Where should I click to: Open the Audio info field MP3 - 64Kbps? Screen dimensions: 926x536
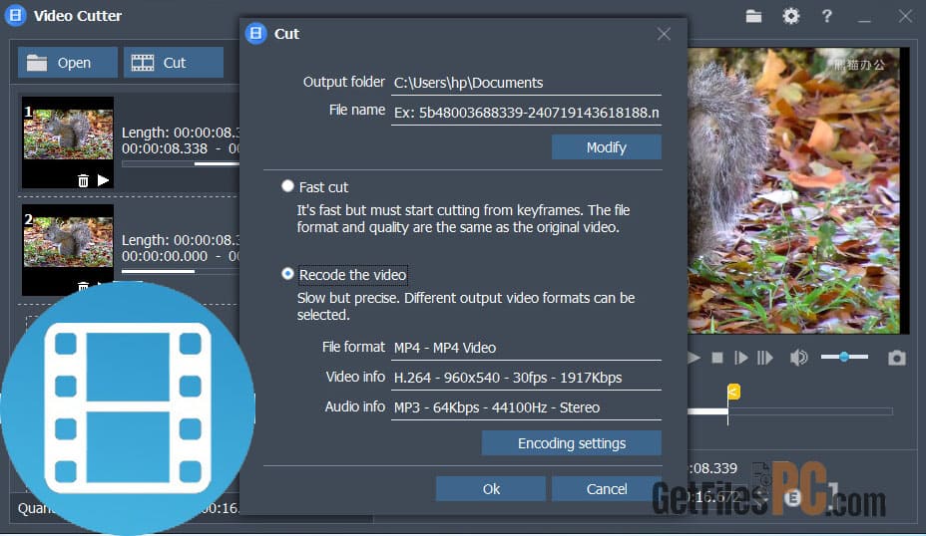click(x=526, y=407)
